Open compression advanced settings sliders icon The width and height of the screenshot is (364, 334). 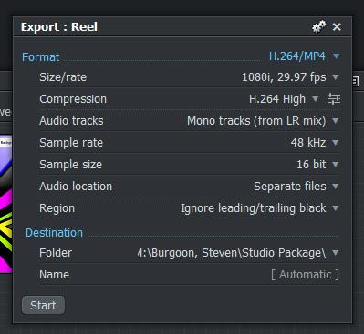334,99
